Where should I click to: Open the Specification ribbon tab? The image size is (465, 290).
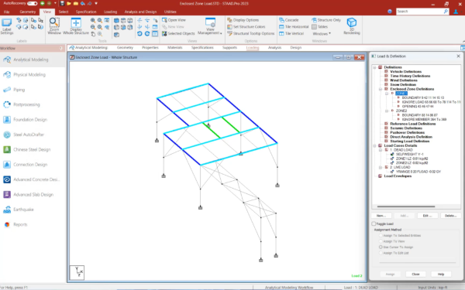click(86, 12)
